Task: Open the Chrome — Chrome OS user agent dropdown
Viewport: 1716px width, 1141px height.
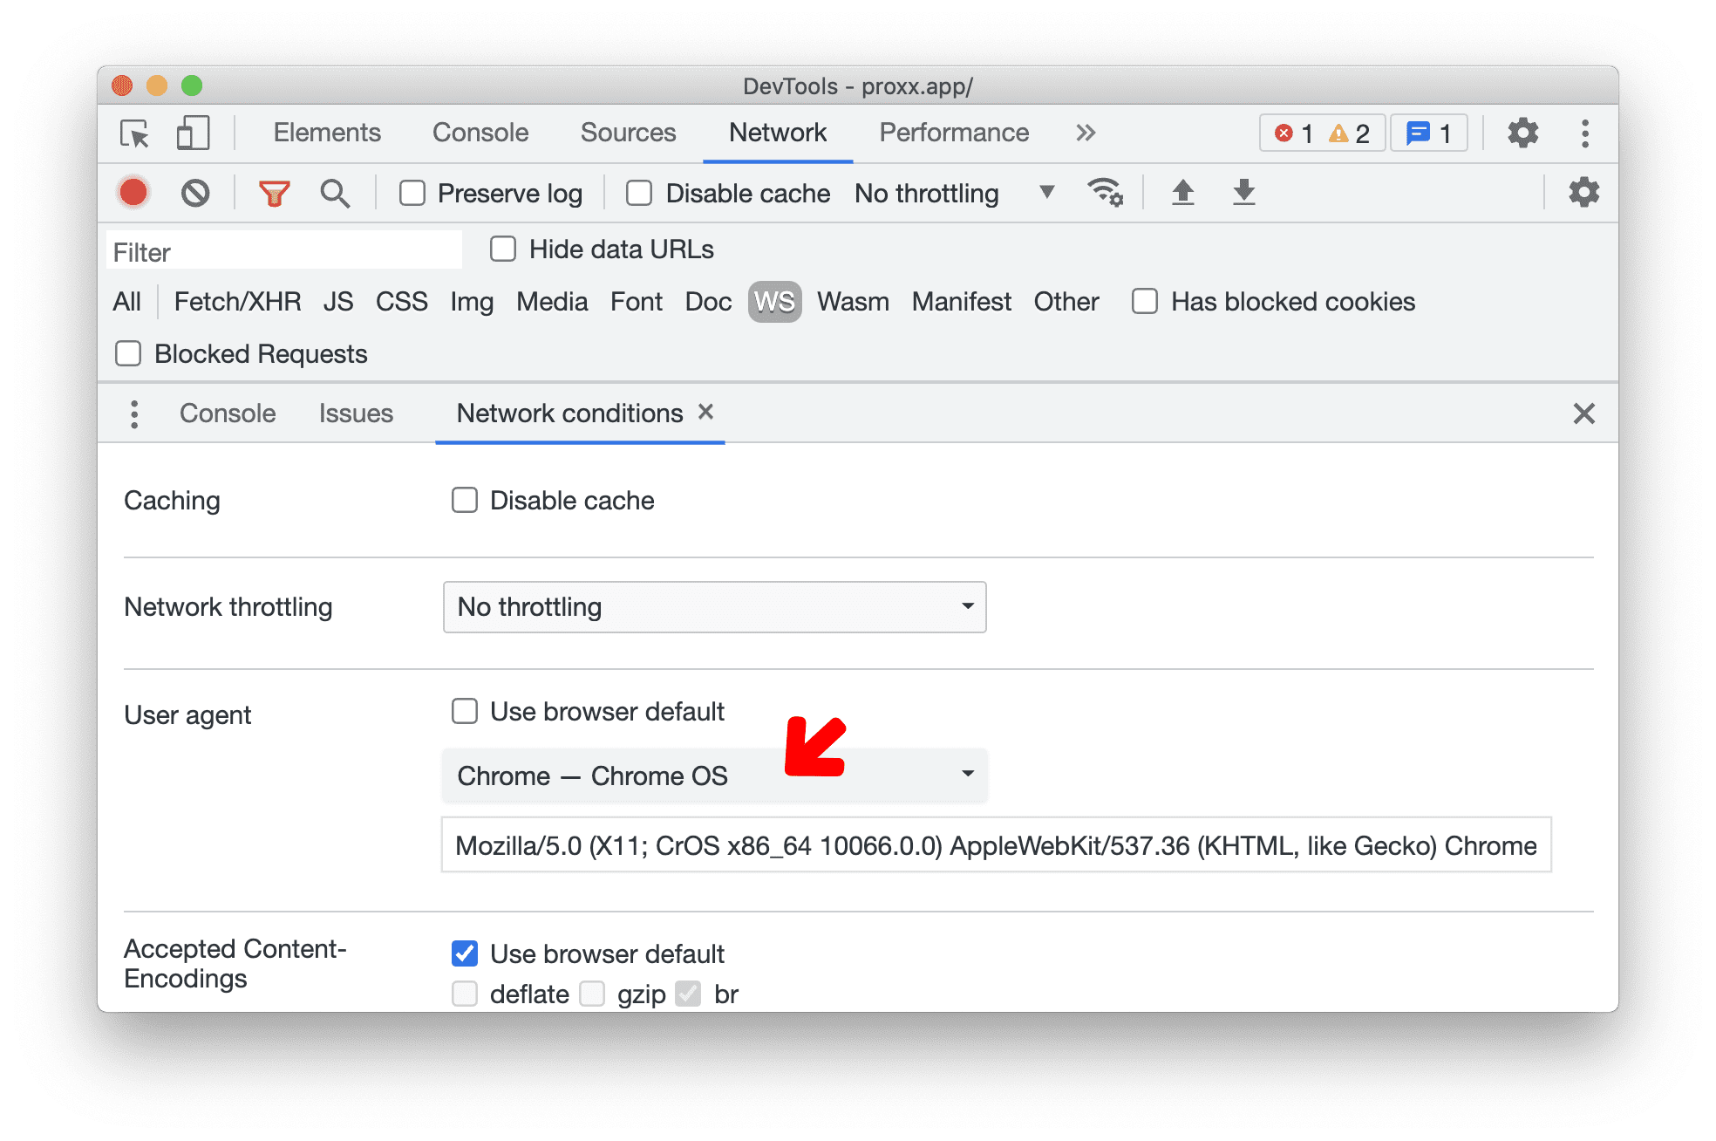Action: [715, 775]
